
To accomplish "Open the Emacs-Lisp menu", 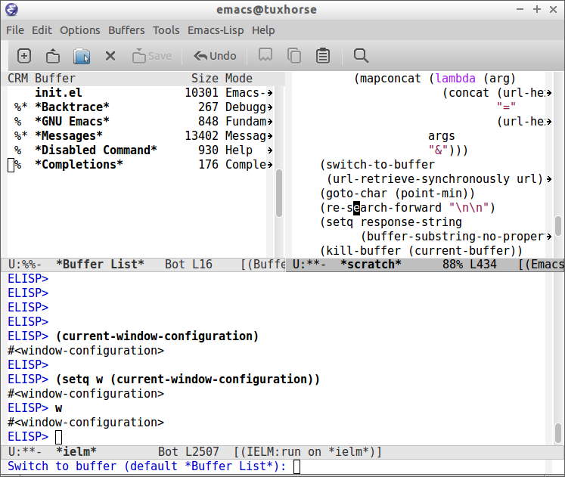I will click(x=216, y=30).
